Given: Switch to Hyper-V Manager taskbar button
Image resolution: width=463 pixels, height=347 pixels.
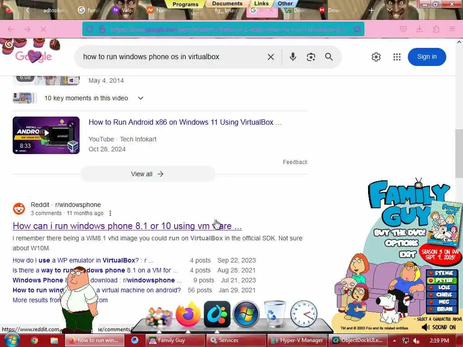Looking at the screenshot, I should [297, 340].
